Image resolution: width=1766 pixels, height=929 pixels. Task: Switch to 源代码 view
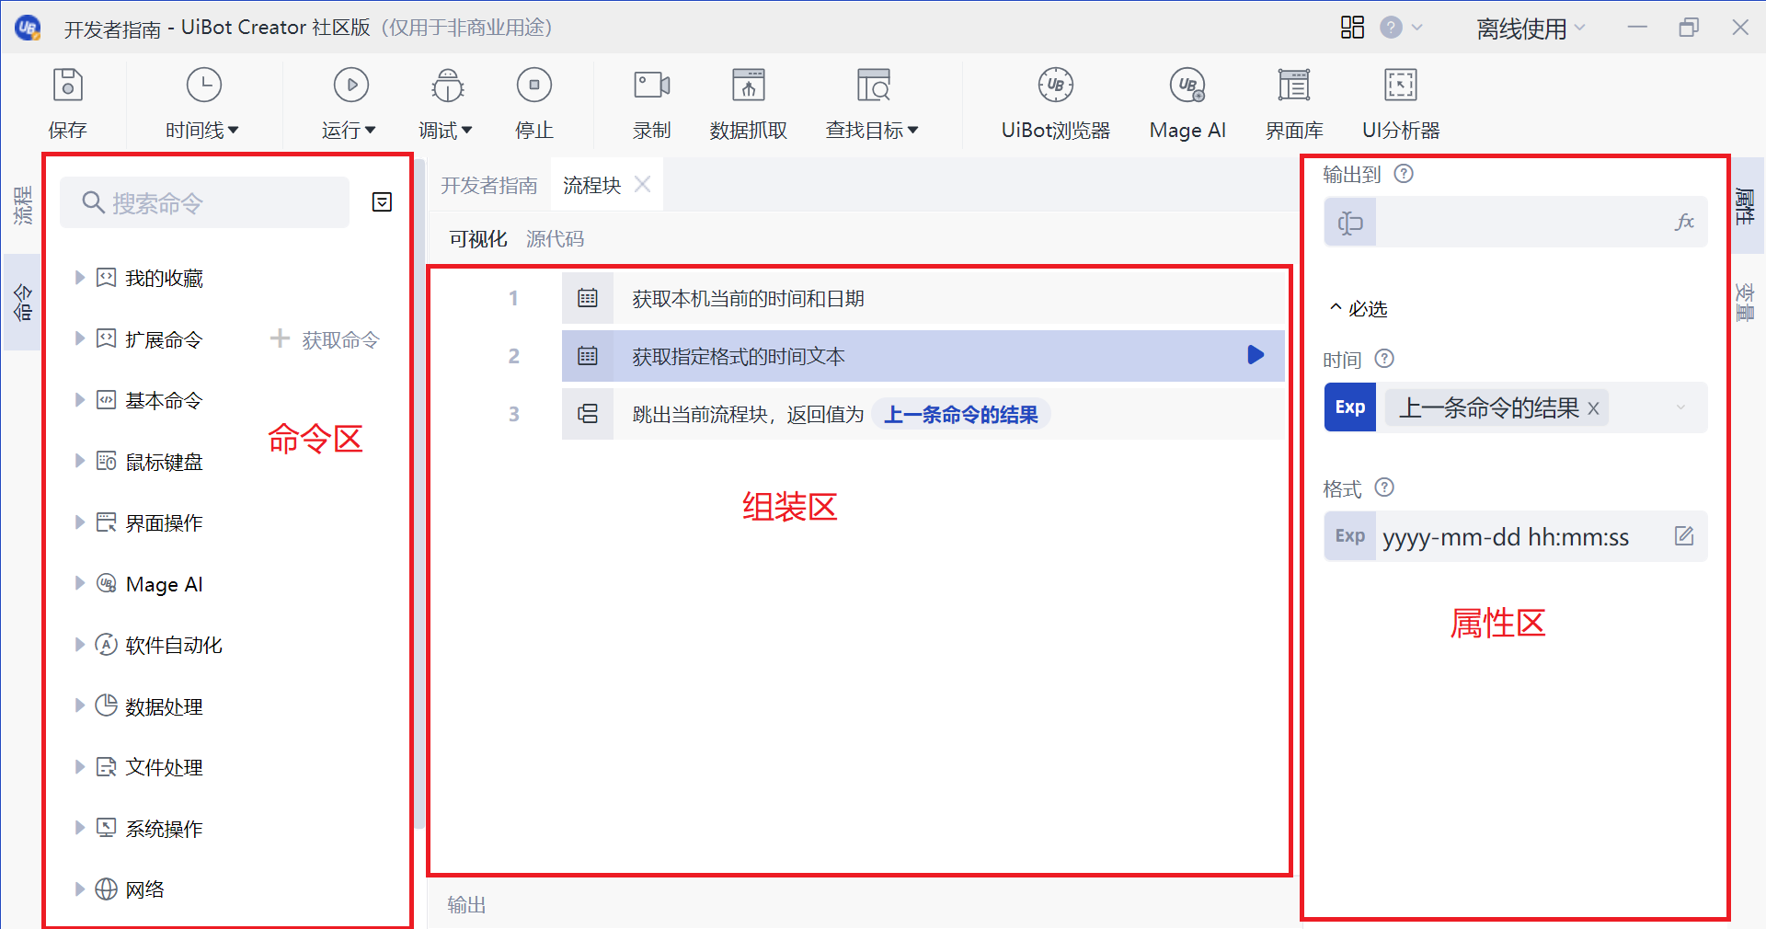[x=555, y=239]
